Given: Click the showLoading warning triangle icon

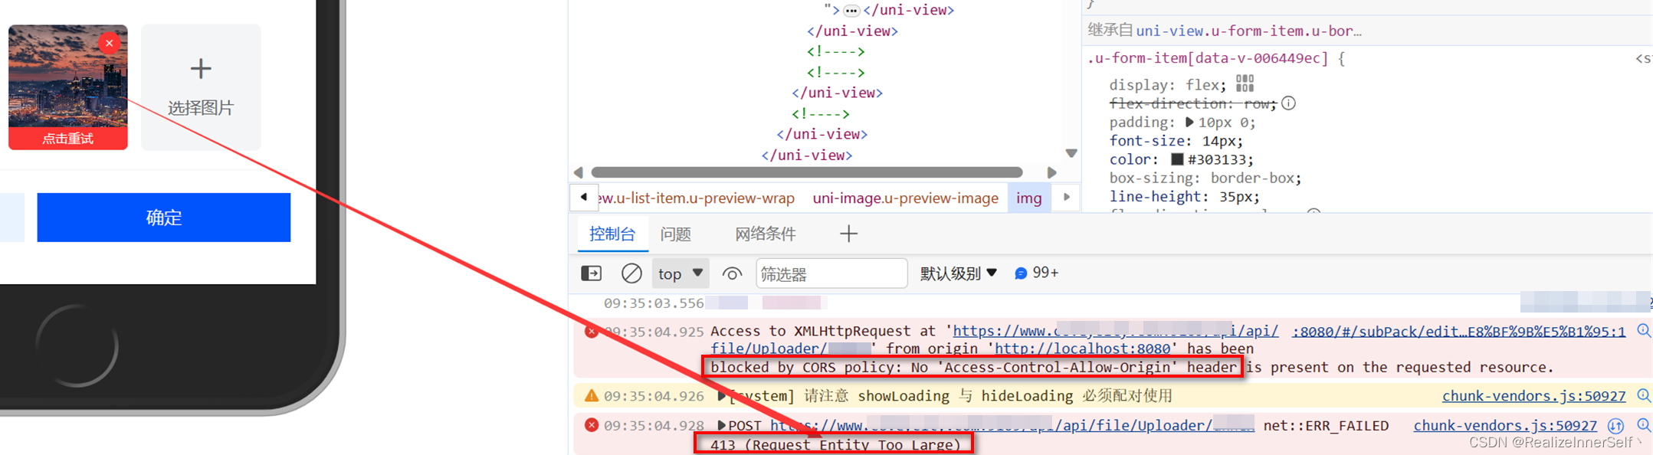Looking at the screenshot, I should click(x=591, y=396).
